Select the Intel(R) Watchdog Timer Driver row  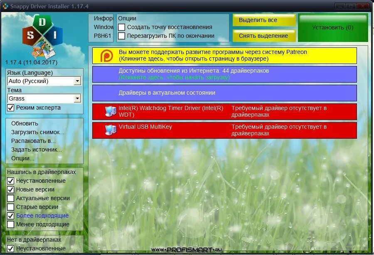(225, 112)
